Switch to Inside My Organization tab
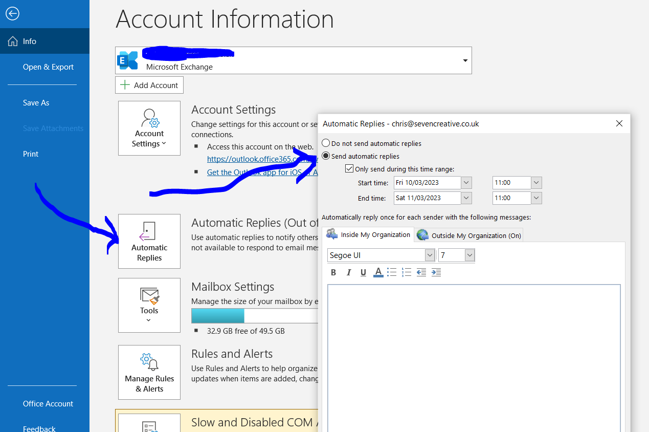This screenshot has height=432, width=649. point(368,234)
